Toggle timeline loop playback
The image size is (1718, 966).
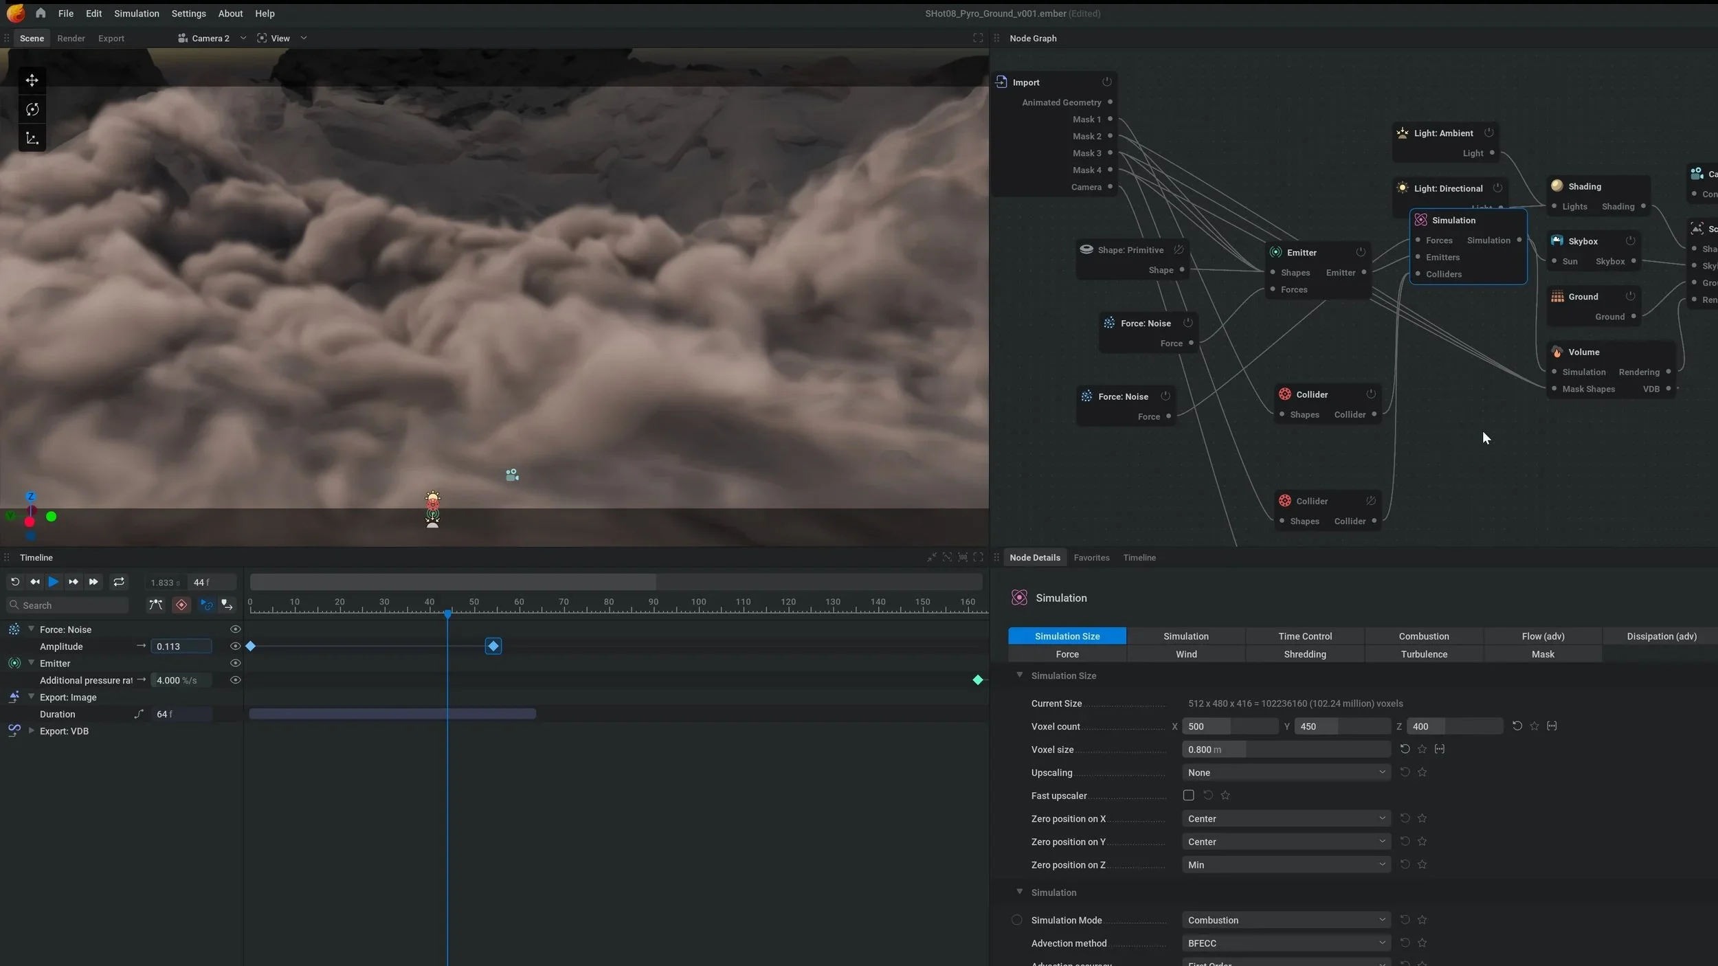click(119, 582)
